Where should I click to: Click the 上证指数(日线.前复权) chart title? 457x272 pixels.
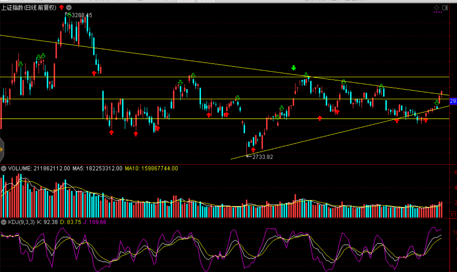click(x=29, y=8)
